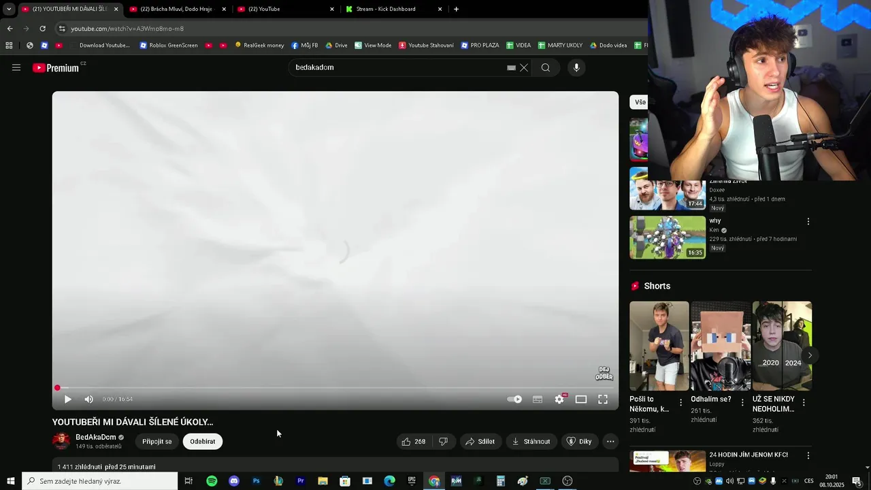Send thanks with Díky button
Viewport: 871px width, 490px height.
579,442
